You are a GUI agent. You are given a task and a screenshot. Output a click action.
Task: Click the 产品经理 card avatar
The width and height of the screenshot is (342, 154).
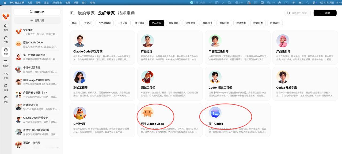147,41
